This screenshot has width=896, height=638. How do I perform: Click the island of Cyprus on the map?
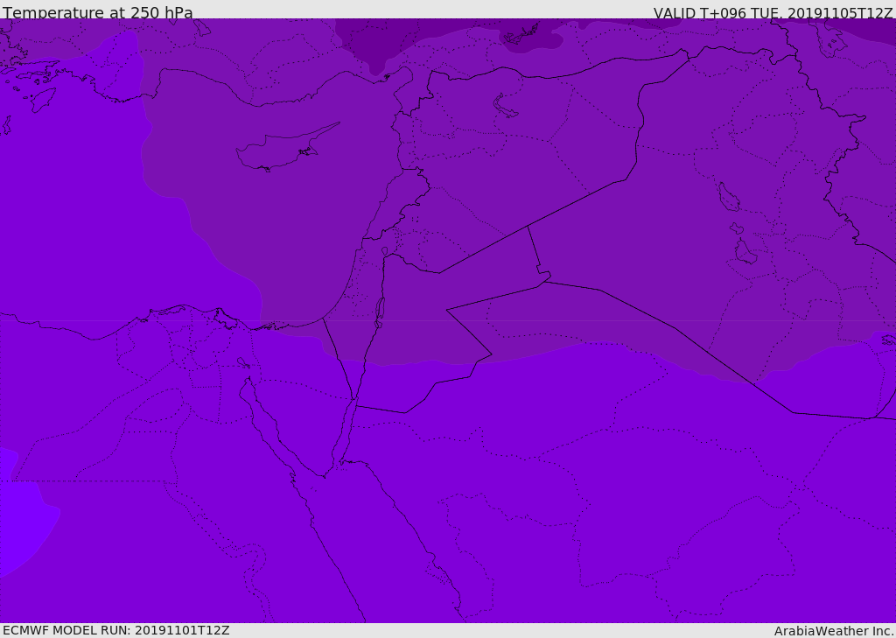coord(286,148)
